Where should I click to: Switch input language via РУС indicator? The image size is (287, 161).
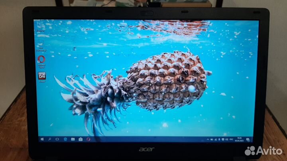(x=231, y=140)
